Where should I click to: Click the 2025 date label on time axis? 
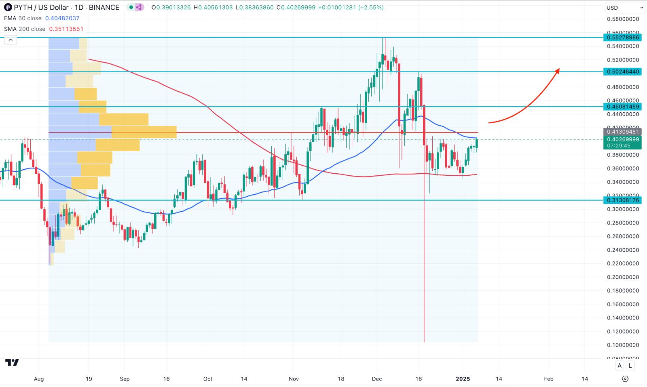pyautogui.click(x=463, y=379)
